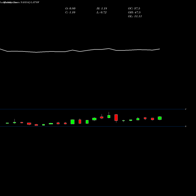Click the price axis label 2

(x=185, y=109)
